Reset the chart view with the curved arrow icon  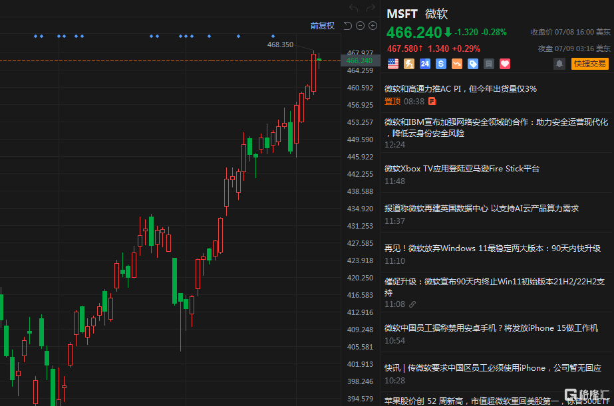click(347, 26)
